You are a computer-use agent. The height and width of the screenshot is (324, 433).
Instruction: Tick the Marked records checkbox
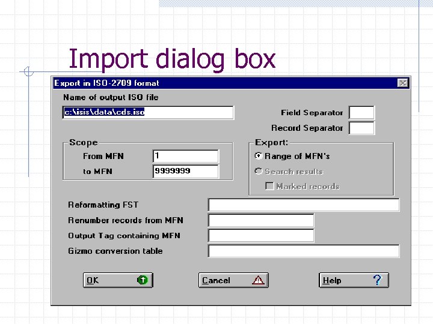pos(269,186)
